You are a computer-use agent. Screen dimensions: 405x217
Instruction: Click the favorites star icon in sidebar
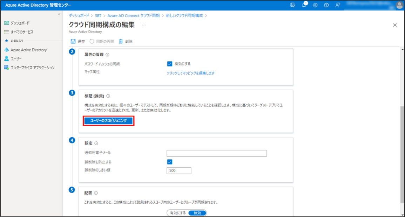6,41
